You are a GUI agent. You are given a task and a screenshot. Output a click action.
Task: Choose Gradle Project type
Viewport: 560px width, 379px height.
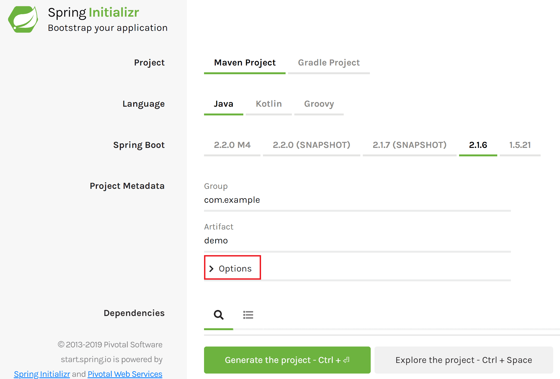point(329,63)
